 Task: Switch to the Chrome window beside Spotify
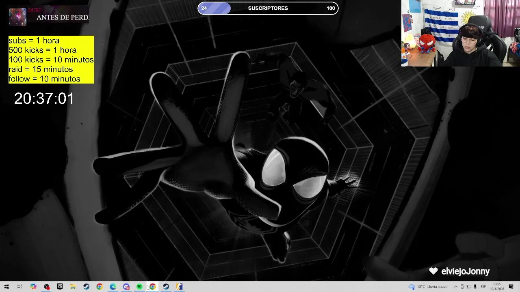pos(153,287)
